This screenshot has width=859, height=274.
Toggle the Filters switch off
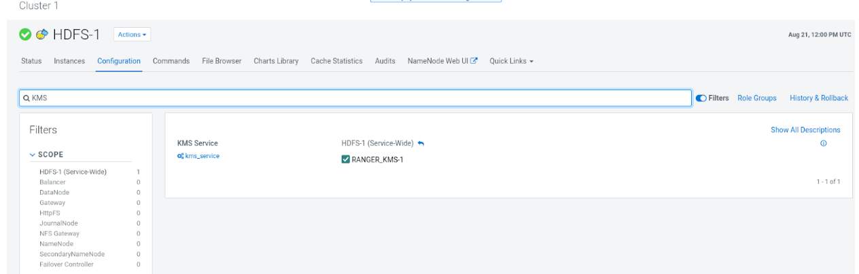click(701, 98)
